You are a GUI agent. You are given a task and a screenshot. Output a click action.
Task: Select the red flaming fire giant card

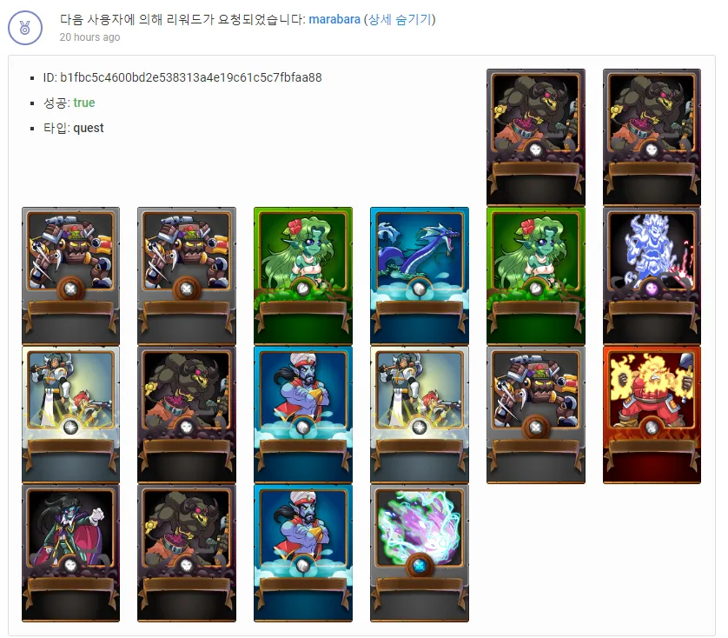[652, 415]
